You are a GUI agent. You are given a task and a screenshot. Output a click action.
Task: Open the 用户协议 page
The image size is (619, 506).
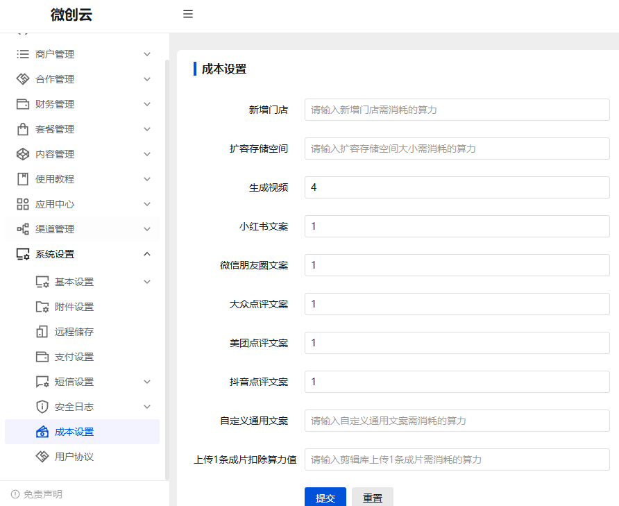[x=82, y=457]
